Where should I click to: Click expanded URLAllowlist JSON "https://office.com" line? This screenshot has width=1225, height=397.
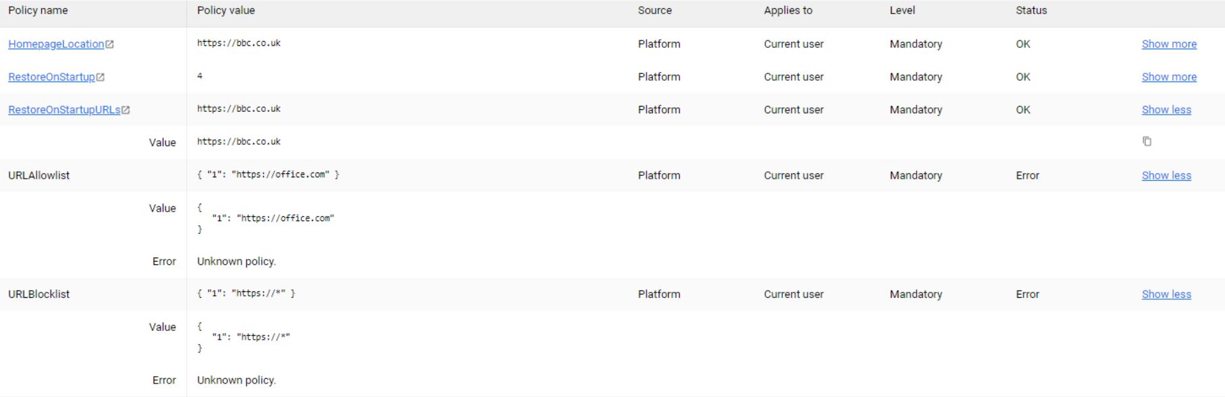273,218
